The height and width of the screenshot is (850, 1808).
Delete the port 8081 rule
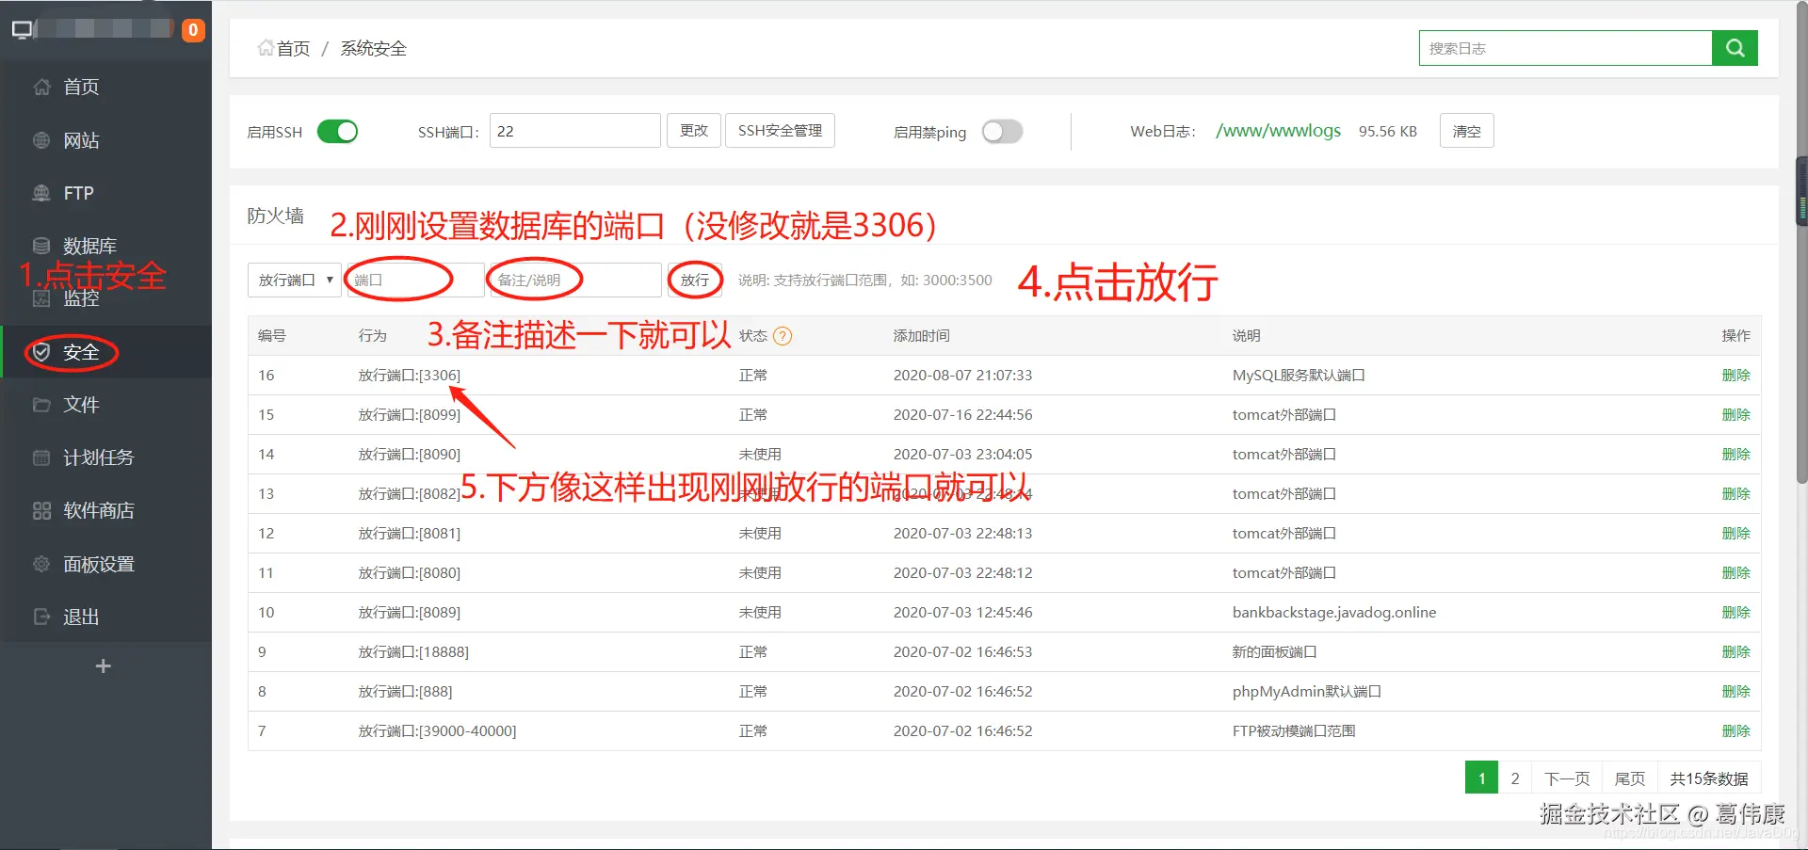[x=1735, y=533]
